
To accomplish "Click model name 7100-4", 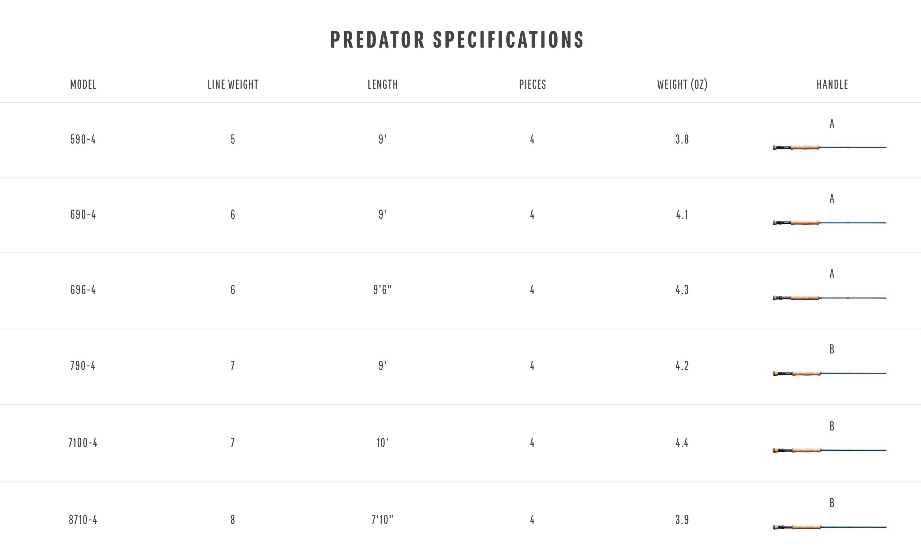I will 83,443.
